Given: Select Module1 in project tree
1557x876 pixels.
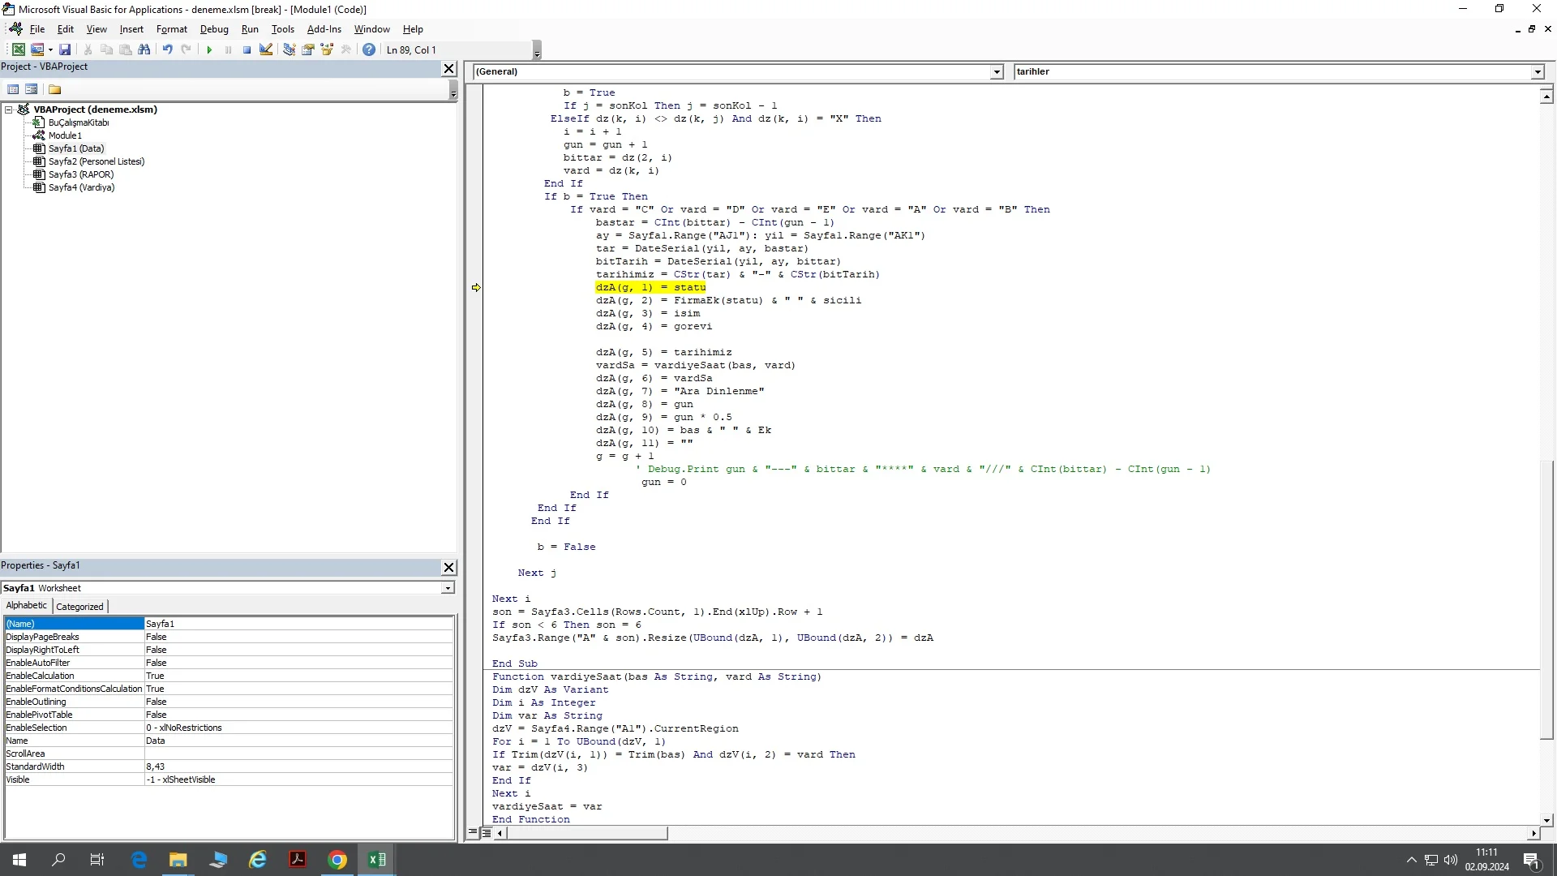Looking at the screenshot, I should click(x=64, y=135).
